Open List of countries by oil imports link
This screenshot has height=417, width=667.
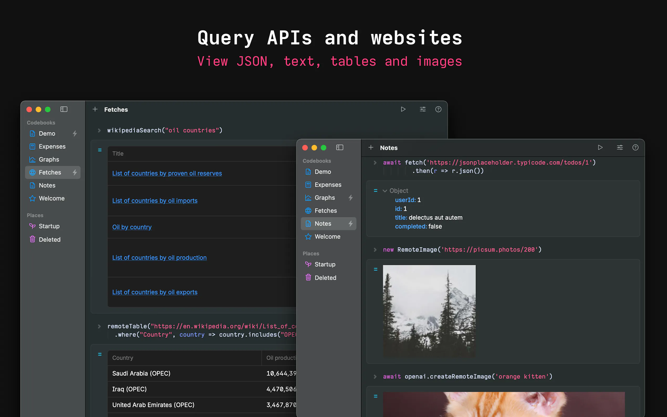[155, 201]
